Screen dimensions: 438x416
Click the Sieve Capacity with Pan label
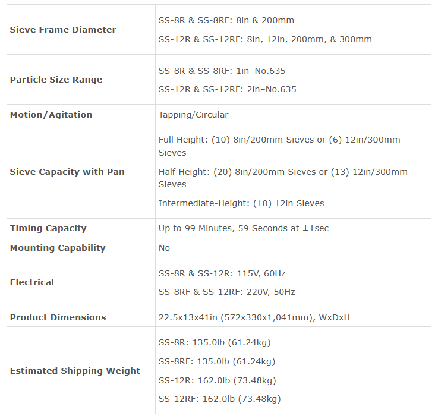[x=67, y=172]
